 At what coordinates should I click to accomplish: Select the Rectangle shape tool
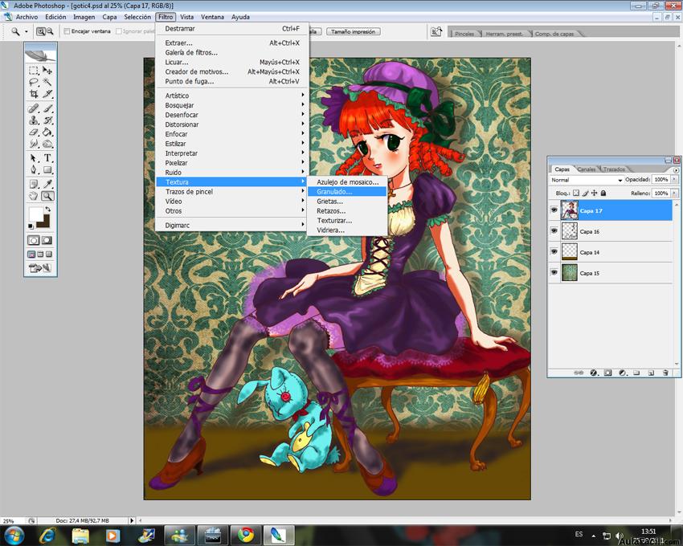click(x=47, y=169)
